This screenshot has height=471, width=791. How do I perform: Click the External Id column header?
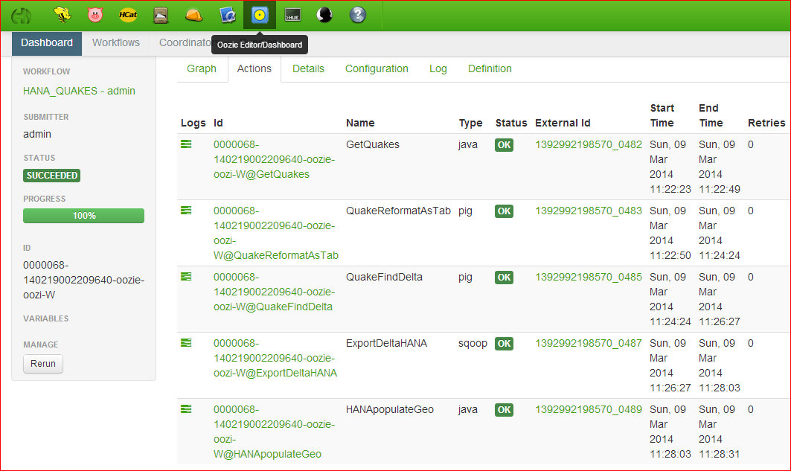tap(563, 123)
